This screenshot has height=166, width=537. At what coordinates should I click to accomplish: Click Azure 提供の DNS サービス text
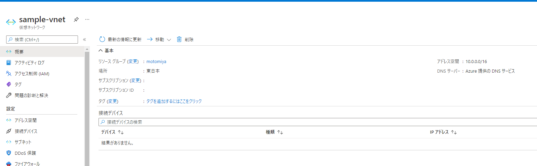tap(490, 71)
